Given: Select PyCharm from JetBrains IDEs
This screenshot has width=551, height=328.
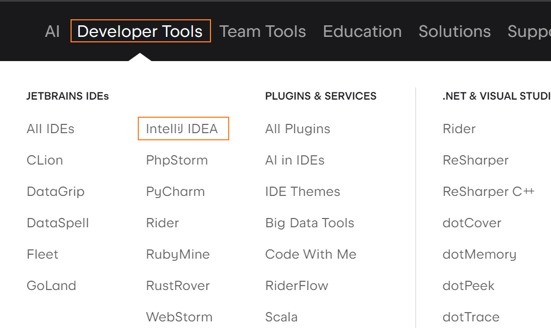Looking at the screenshot, I should (x=175, y=192).
